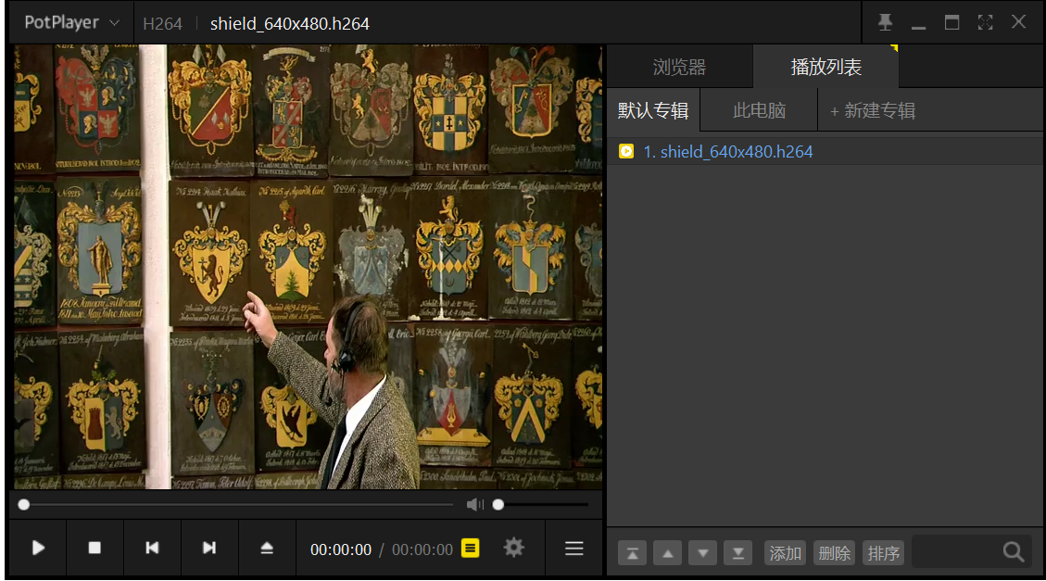Toggle the playlist panel via hamburger icon
This screenshot has height=581, width=1046.
click(x=573, y=549)
